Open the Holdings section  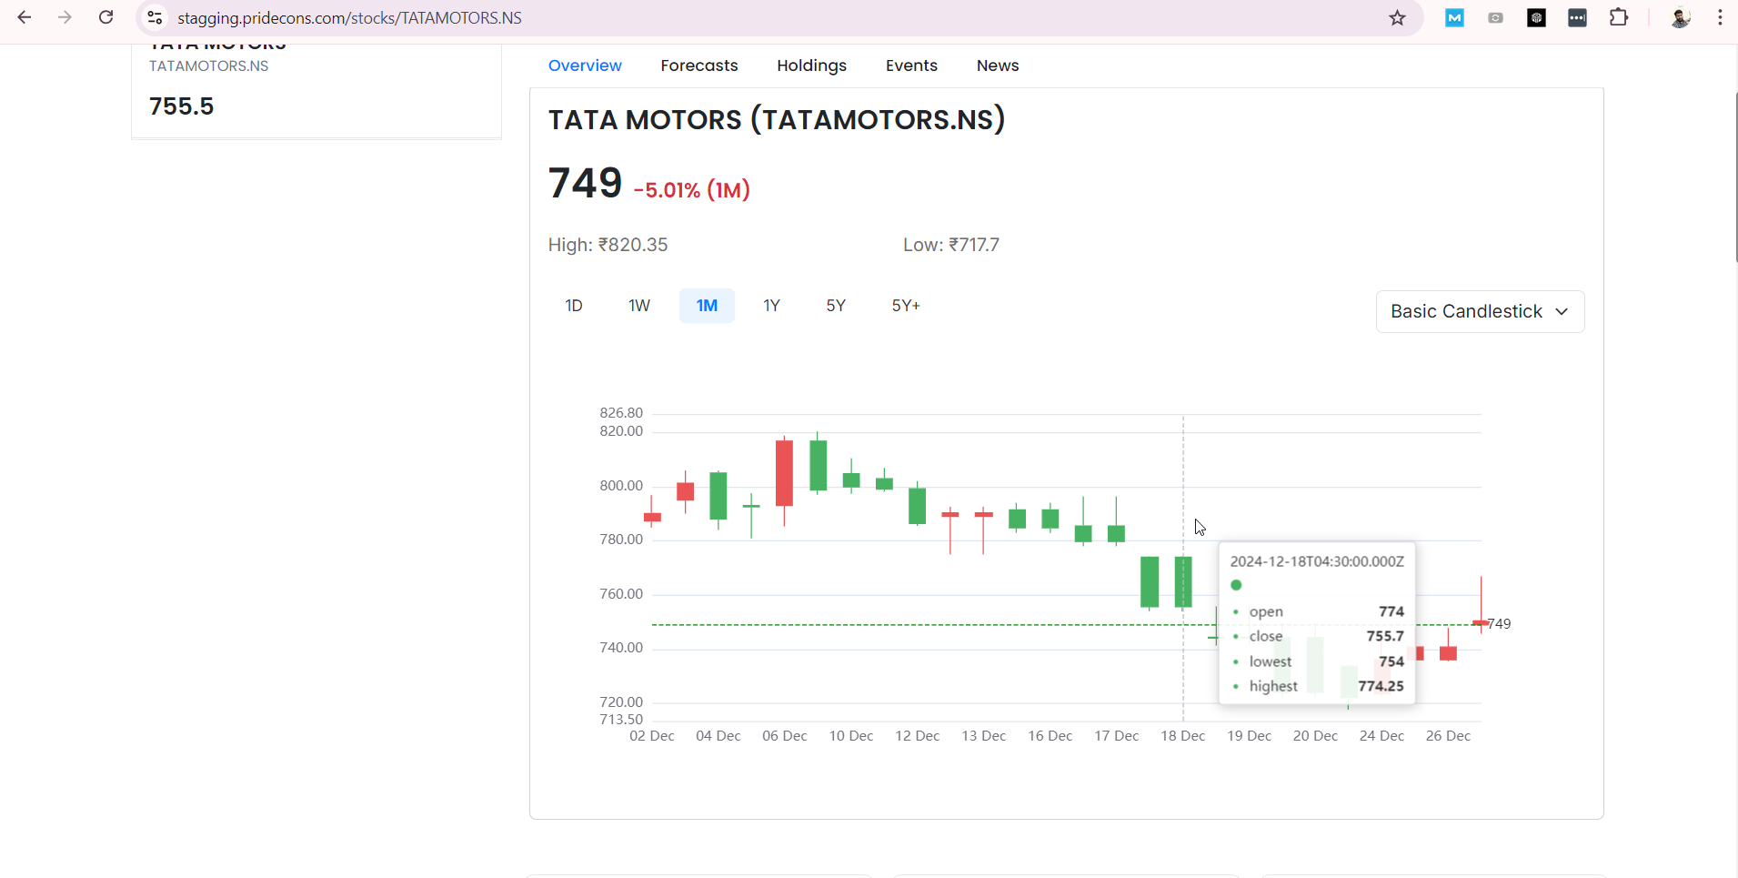(x=811, y=66)
